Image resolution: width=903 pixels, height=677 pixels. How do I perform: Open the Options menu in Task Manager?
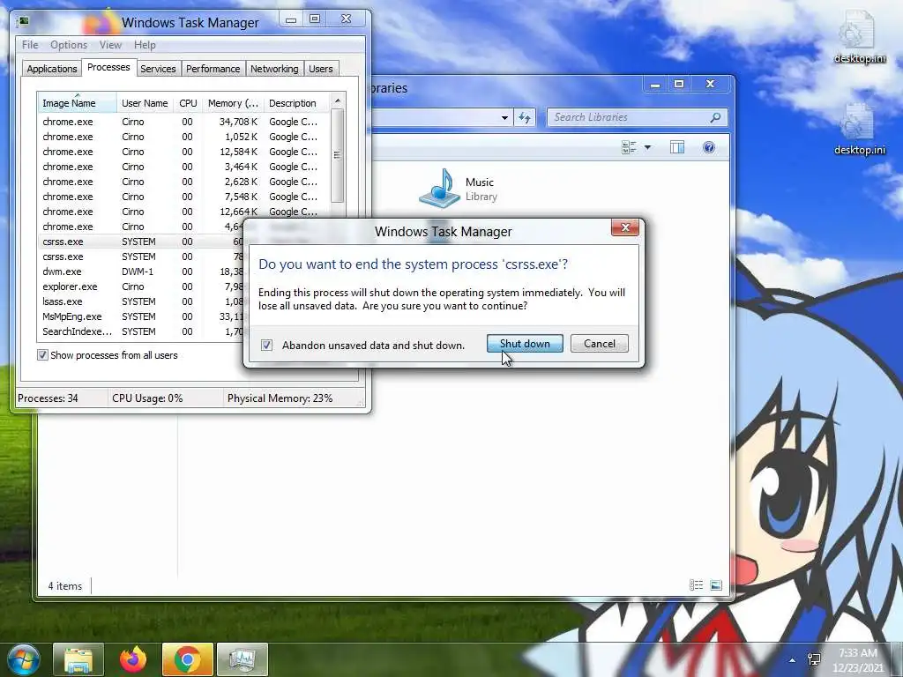click(69, 45)
